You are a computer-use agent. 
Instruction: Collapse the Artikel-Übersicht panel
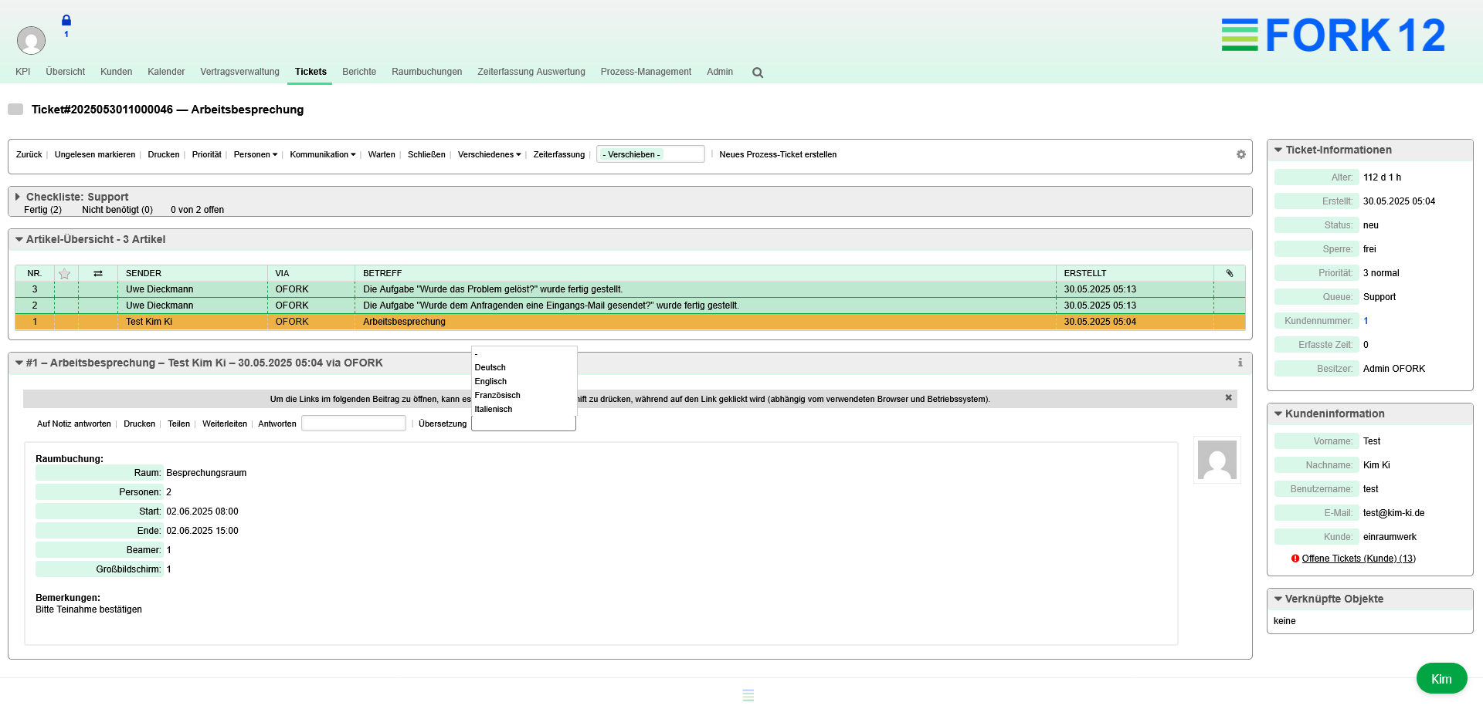[19, 240]
